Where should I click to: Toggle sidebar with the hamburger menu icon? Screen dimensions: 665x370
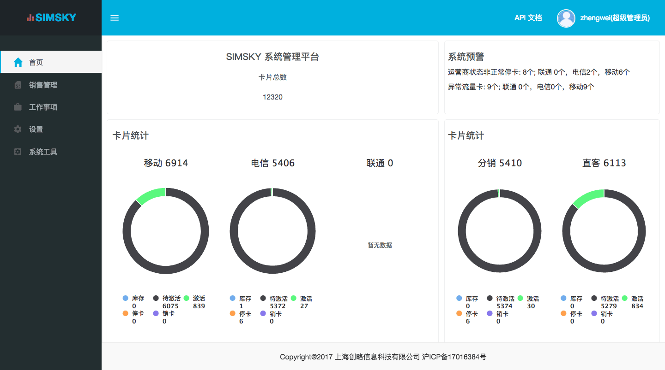point(115,18)
